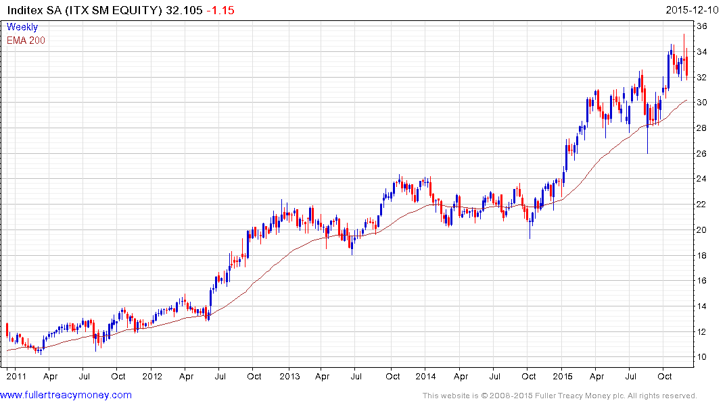
Task: Click the 2014 x-axis label
Action: [425, 377]
